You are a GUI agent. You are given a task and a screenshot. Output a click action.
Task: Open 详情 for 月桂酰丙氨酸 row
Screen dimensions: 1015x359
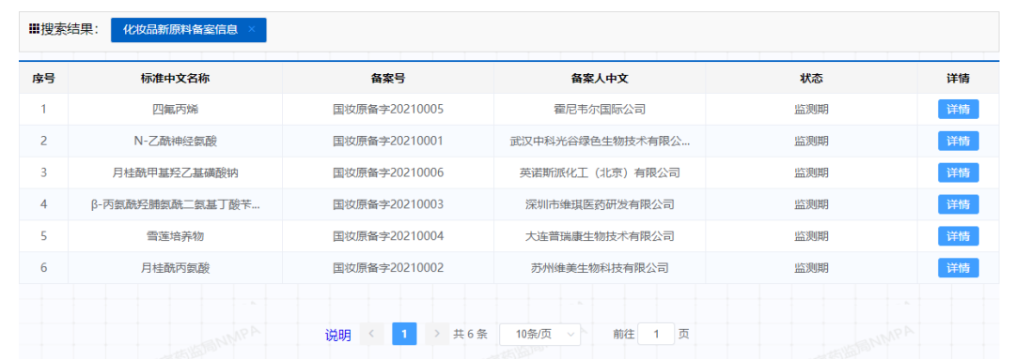pos(958,268)
